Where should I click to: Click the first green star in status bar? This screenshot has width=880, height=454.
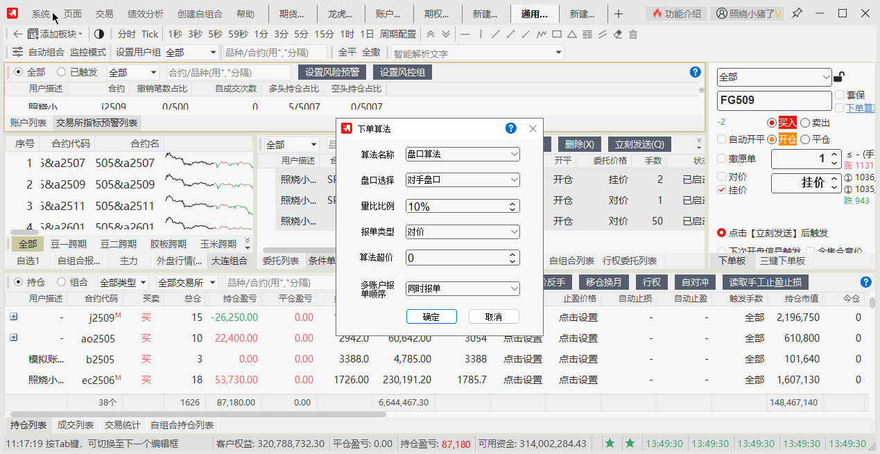coord(610,444)
